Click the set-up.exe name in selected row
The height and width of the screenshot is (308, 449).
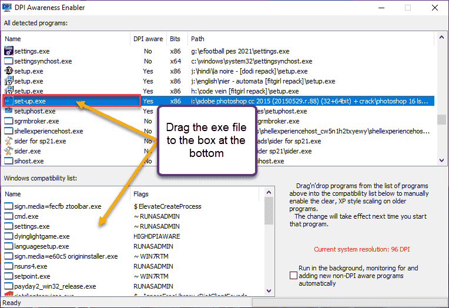[30, 101]
